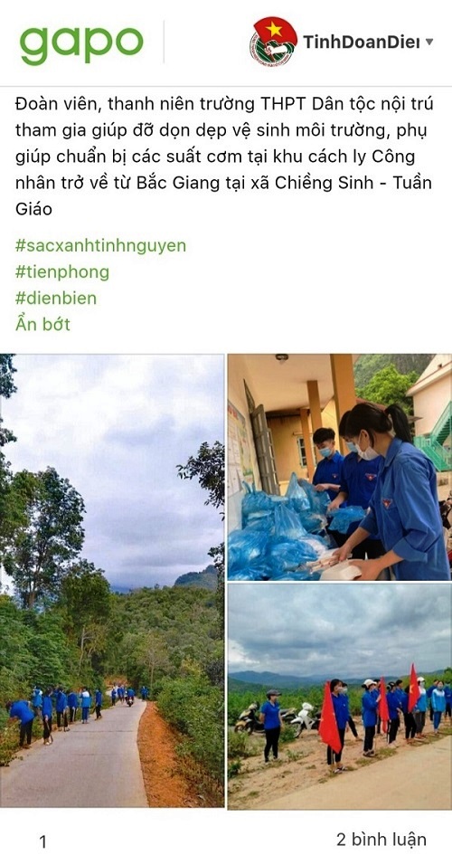452x855 pixels.
Task: Expand the account dropdown arrow
Action: coord(429,42)
